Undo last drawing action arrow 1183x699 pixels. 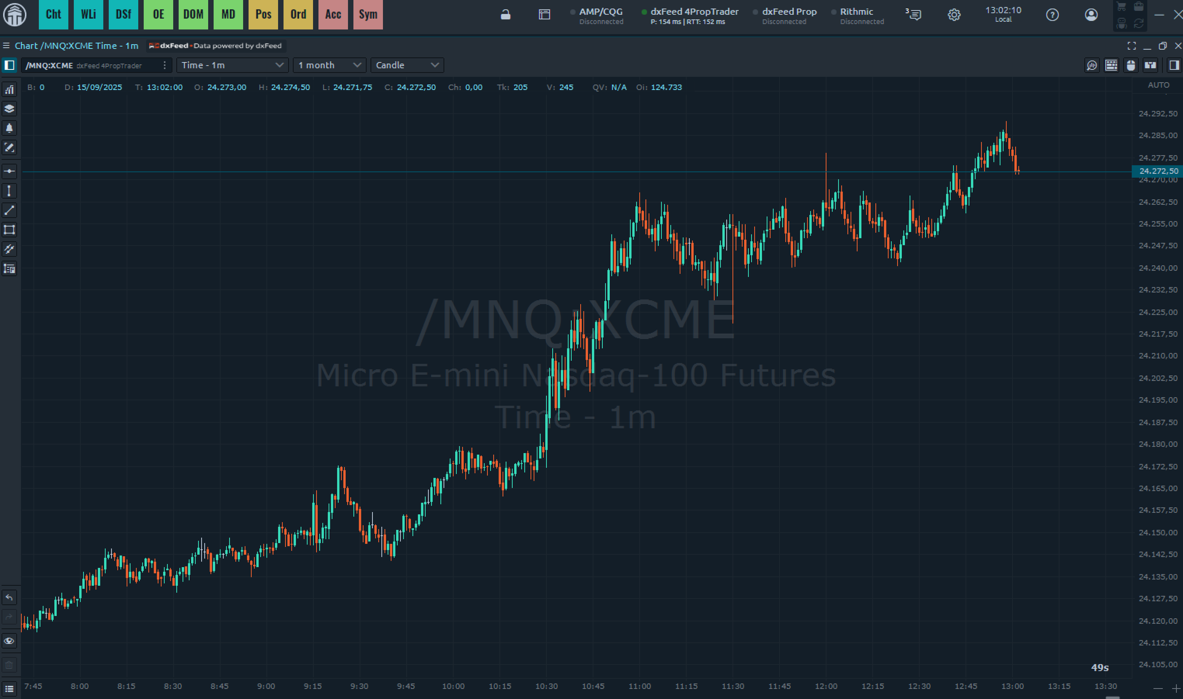(9, 598)
